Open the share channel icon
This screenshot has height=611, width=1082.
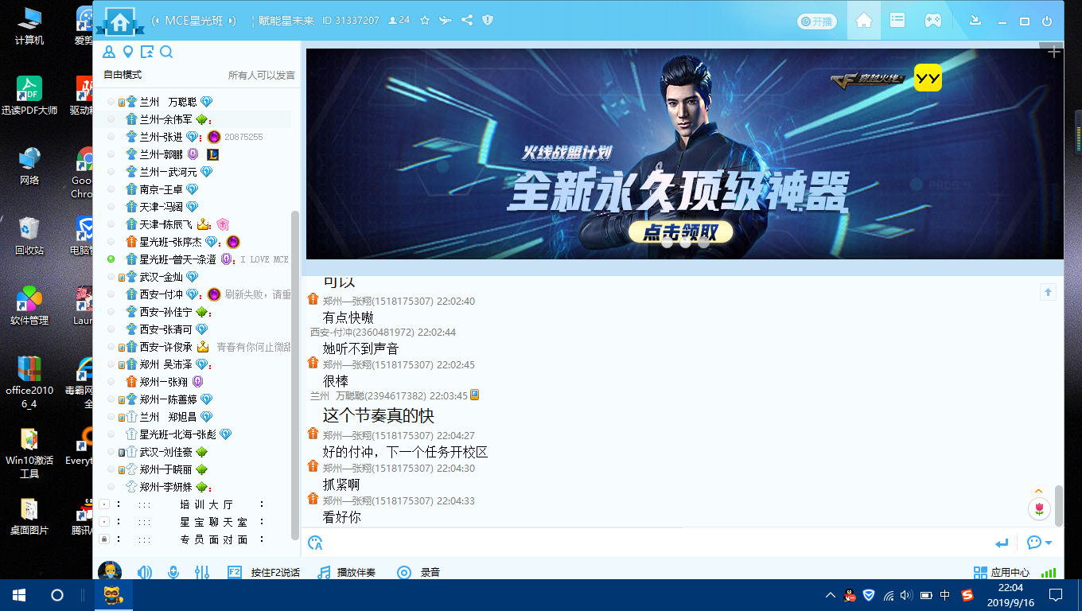467,21
